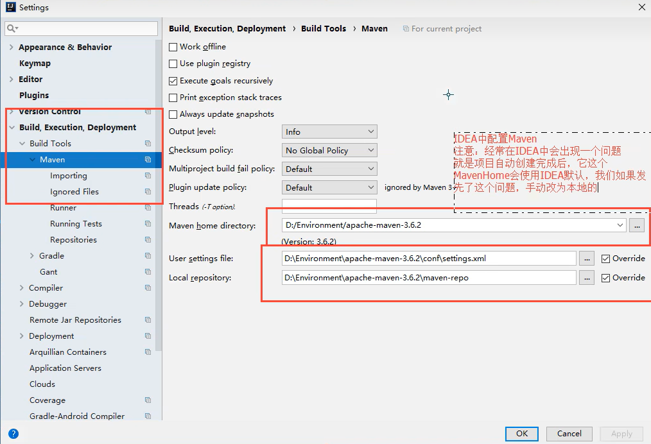Expand the Debugger tree node

pos(22,303)
